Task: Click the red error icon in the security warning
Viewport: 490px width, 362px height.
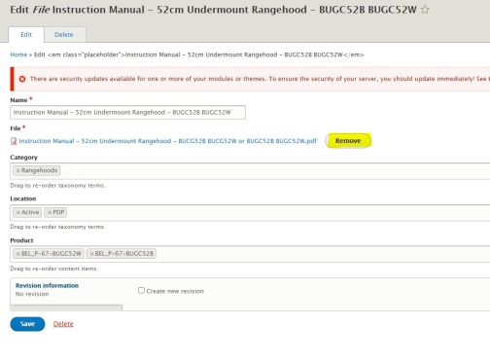Action: click(x=22, y=79)
